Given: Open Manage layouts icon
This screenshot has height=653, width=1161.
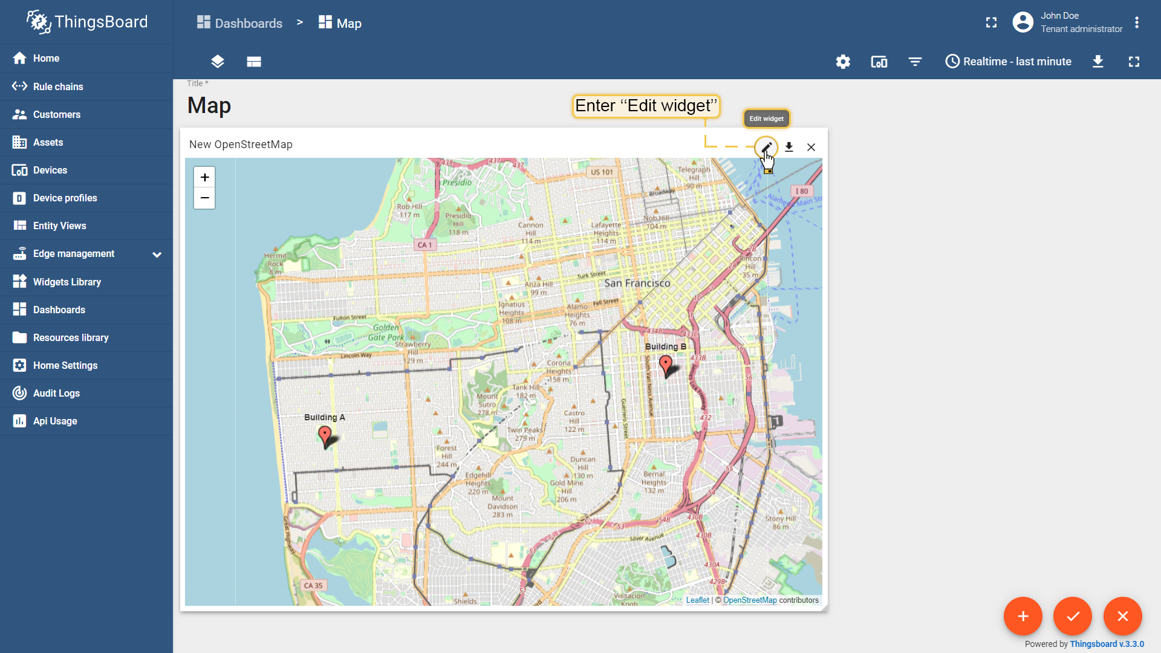Looking at the screenshot, I should (254, 62).
